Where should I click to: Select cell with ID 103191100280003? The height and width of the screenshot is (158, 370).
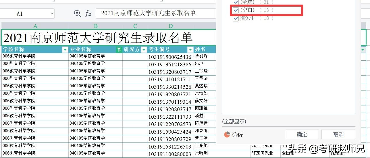tap(171, 154)
